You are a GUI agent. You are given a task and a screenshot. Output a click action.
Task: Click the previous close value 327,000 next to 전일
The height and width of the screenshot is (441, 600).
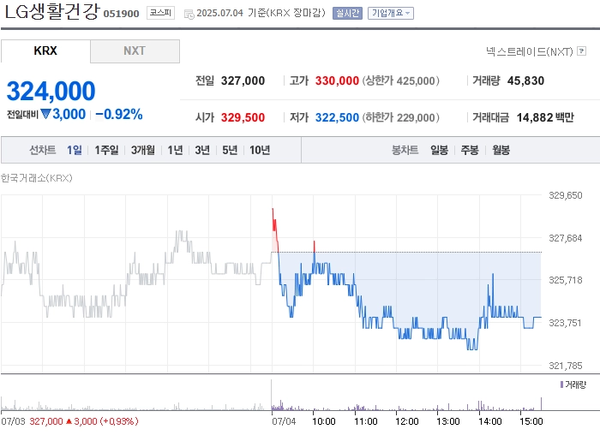(x=243, y=80)
